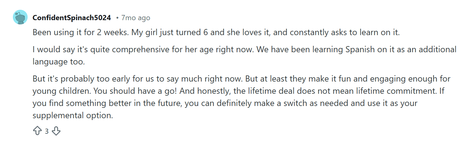Downvote the ConfidentSpinach5024 comment

(x=56, y=131)
